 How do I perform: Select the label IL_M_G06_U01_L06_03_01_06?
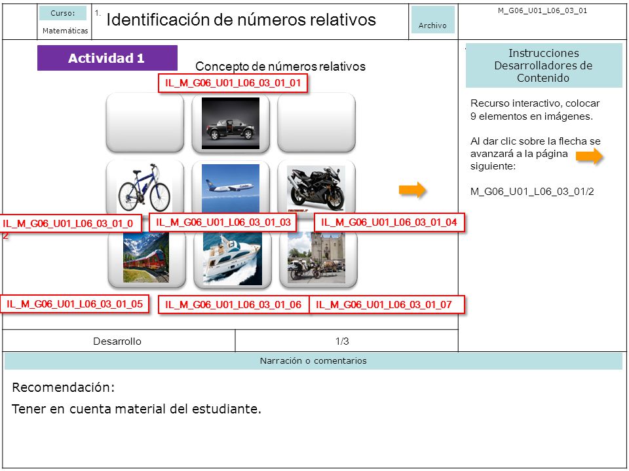pyautogui.click(x=233, y=305)
